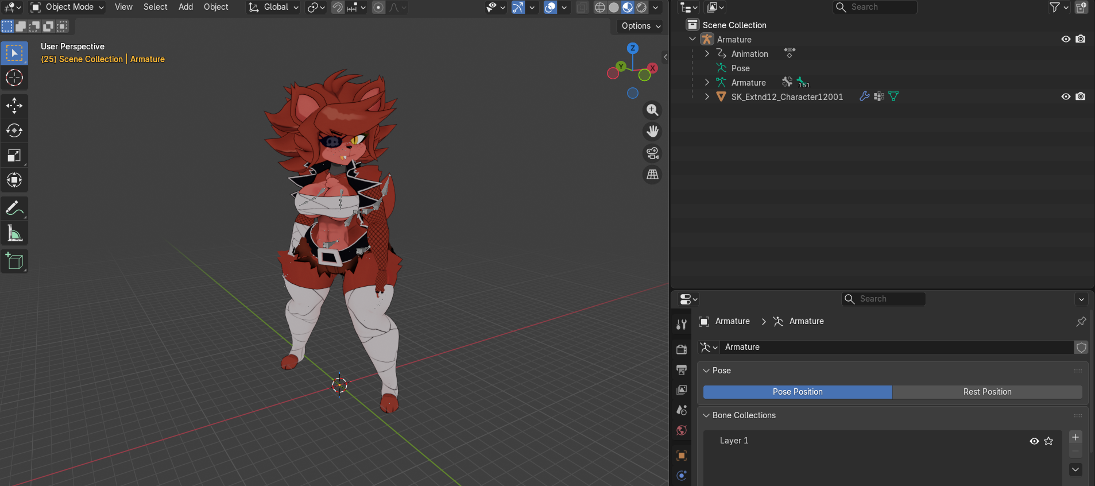Open the Add menu
The height and width of the screenshot is (486, 1095).
click(185, 7)
